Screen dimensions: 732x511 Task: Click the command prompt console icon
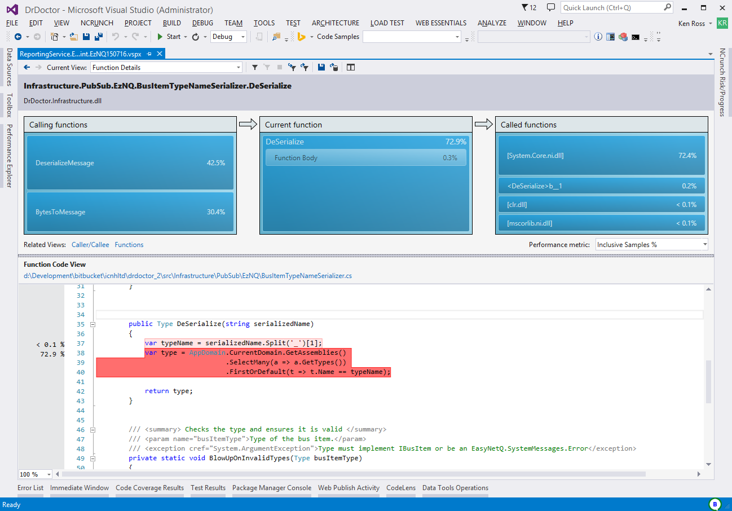click(636, 37)
